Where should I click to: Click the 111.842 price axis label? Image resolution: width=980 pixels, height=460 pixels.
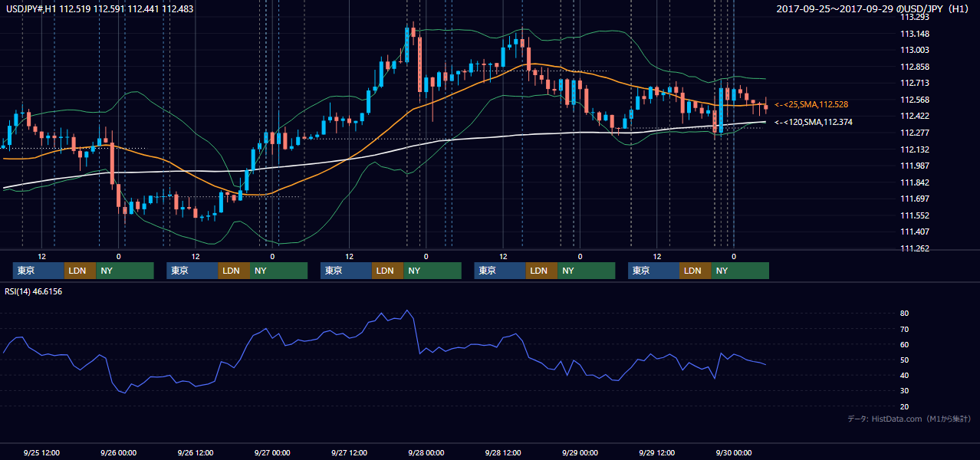914,182
